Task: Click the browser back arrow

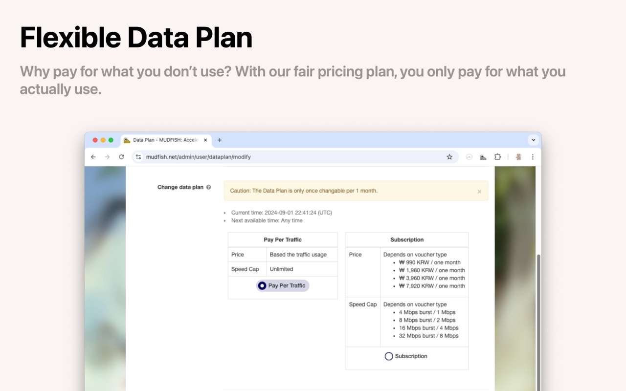Action: 93,157
